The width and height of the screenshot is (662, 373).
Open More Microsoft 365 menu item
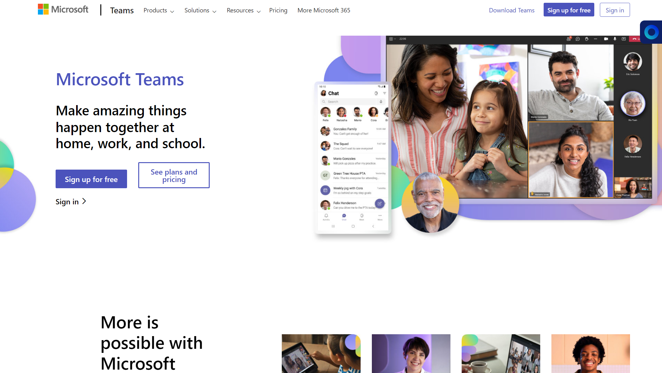point(324,10)
